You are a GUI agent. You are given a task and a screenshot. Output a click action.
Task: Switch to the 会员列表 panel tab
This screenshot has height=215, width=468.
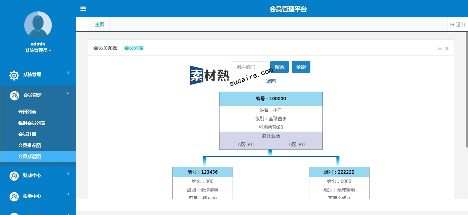tap(134, 48)
